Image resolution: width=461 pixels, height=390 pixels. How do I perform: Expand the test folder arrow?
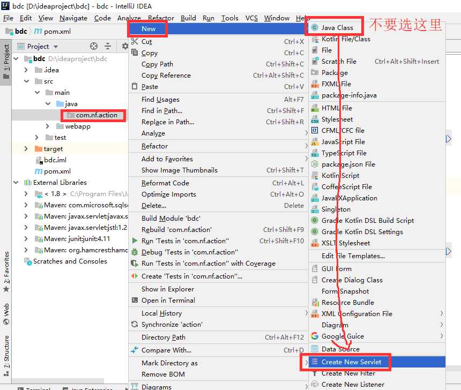pos(37,137)
